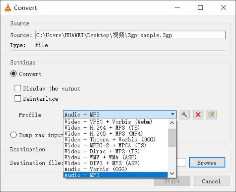Choose Video - MPEG-2 + MPGA (TS)
The width and height of the screenshot is (236, 192).
point(115,145)
